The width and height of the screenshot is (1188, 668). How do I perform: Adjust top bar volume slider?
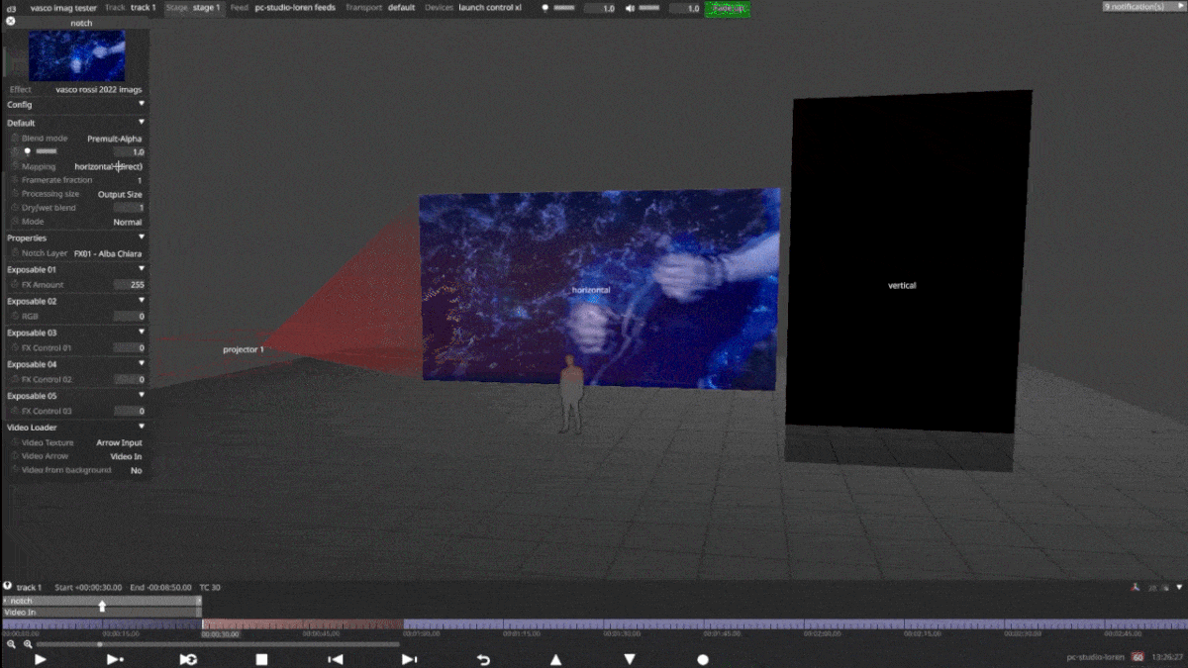(648, 8)
